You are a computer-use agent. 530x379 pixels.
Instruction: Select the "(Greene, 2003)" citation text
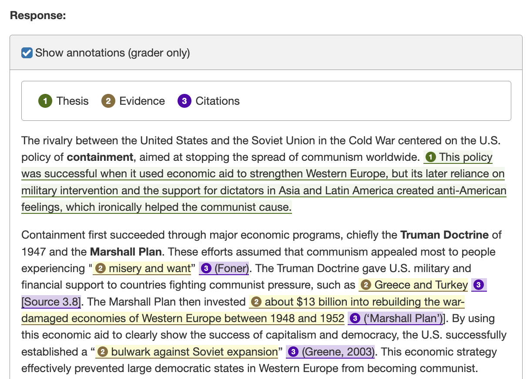pos(338,352)
